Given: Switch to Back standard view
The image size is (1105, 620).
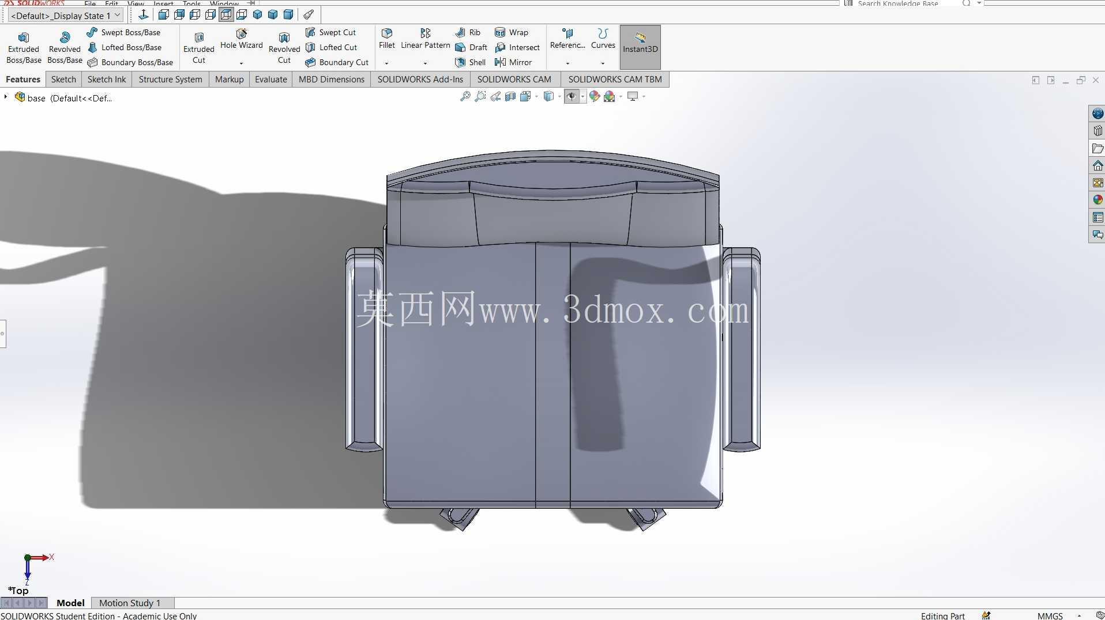Looking at the screenshot, I should click(179, 14).
